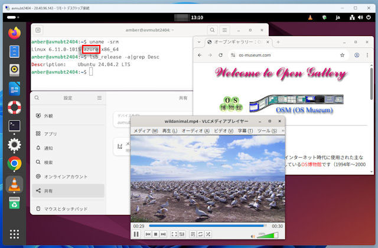Expand the VLC menu overflow chevron
The height and width of the screenshot is (248, 378).
click(283, 130)
